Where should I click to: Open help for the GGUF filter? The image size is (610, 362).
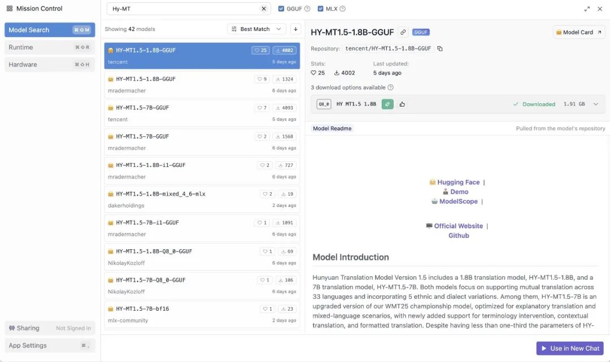pyautogui.click(x=307, y=9)
